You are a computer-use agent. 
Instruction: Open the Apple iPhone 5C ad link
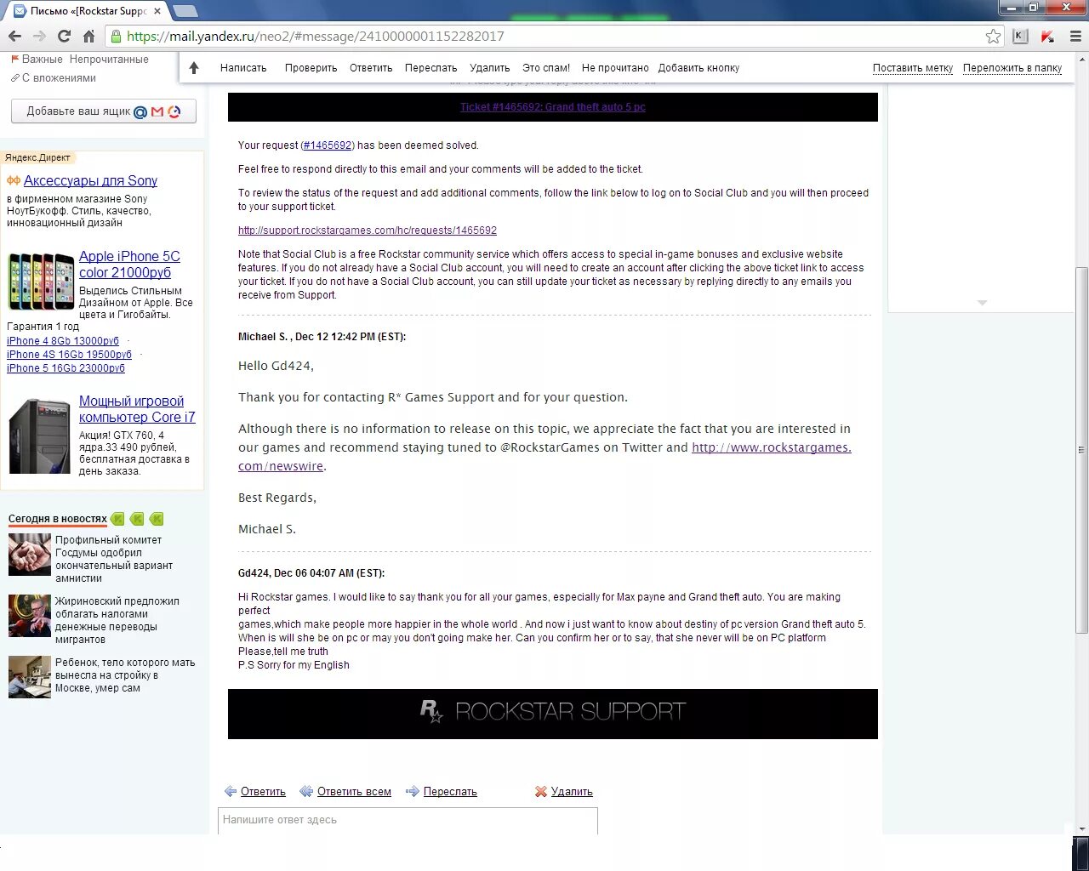coord(129,265)
